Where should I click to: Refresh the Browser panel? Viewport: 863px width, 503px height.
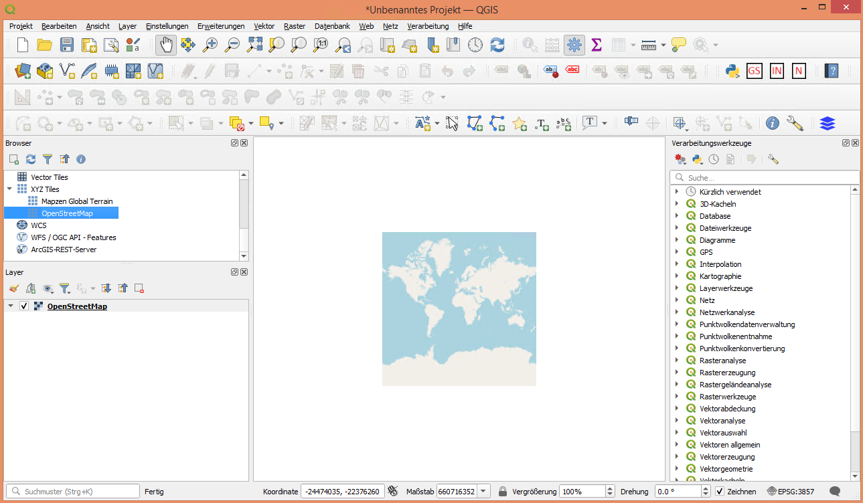click(x=31, y=159)
